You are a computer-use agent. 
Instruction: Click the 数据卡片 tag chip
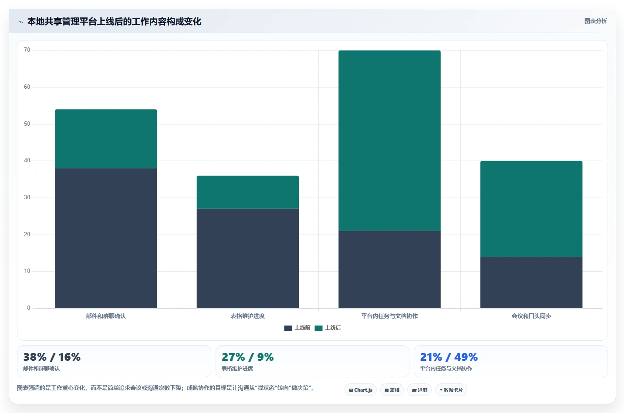[451, 390]
